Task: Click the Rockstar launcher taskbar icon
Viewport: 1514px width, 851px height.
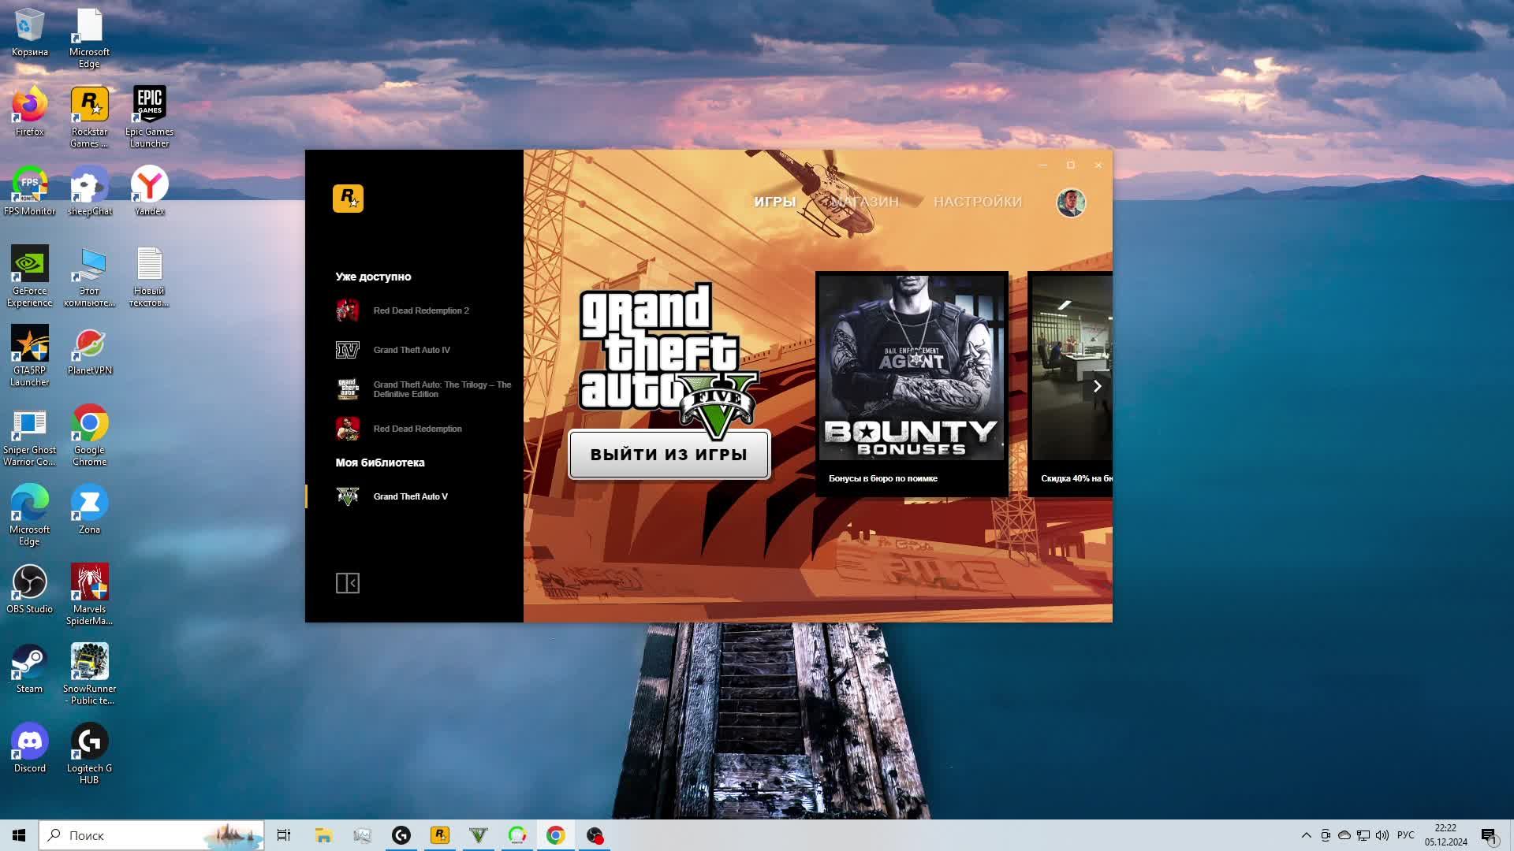Action: [440, 835]
